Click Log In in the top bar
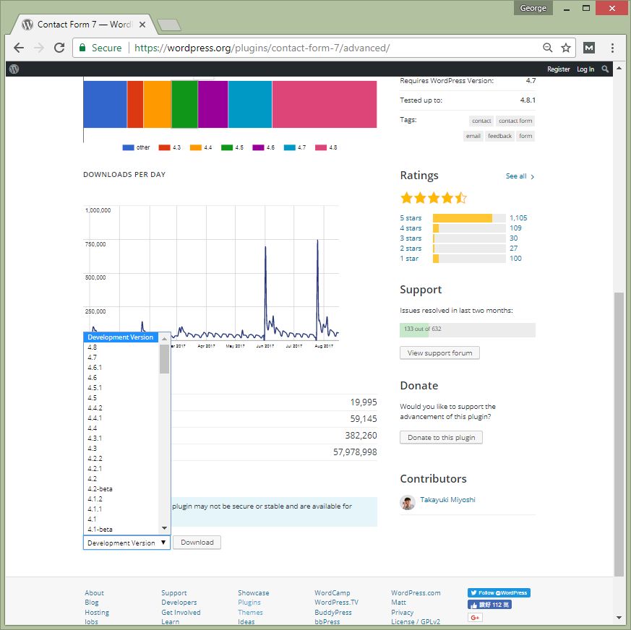631x630 pixels. tap(585, 69)
